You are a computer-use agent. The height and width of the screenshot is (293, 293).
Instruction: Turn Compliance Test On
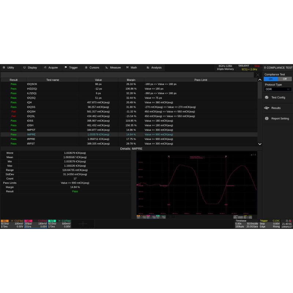pyautogui.click(x=271, y=79)
